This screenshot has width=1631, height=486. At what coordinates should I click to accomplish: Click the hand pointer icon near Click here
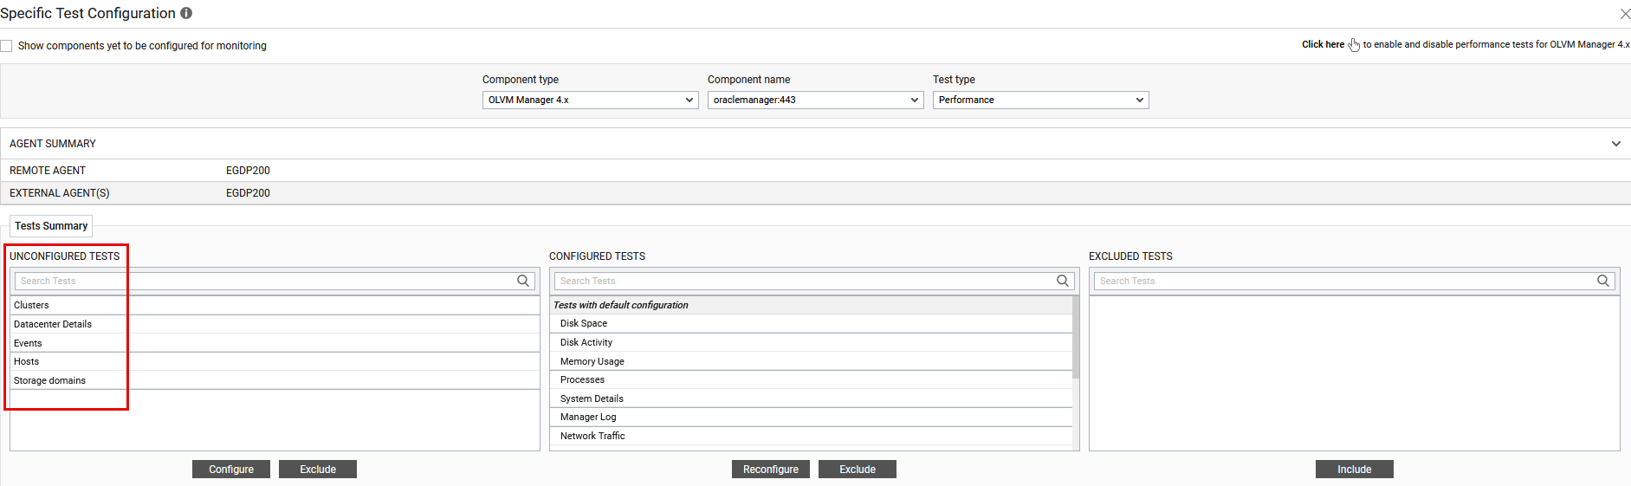coord(1354,45)
